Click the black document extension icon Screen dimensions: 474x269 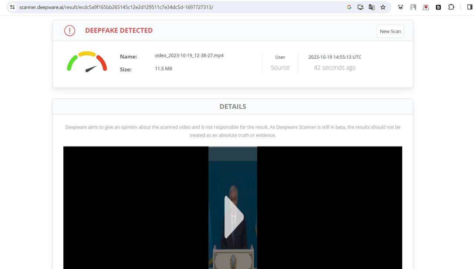click(x=438, y=7)
